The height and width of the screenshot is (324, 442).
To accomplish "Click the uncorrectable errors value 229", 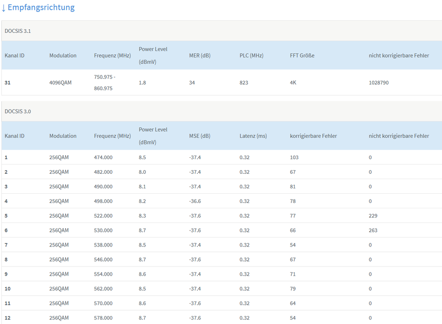I will click(x=373, y=216).
